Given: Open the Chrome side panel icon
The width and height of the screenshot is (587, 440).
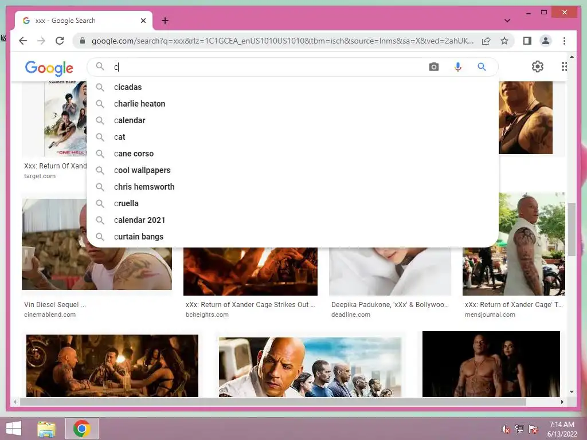Looking at the screenshot, I should (x=527, y=41).
